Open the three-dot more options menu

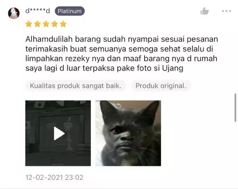pyautogui.click(x=226, y=11)
